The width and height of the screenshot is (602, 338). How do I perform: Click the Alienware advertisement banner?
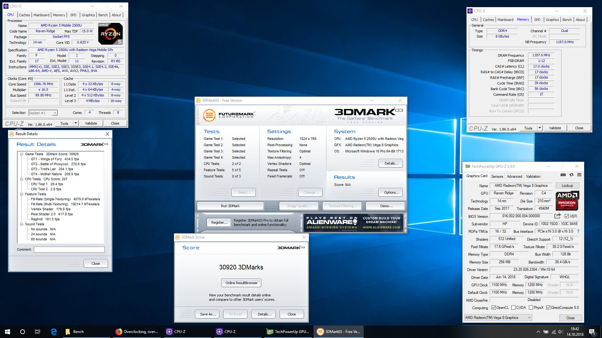[353, 223]
